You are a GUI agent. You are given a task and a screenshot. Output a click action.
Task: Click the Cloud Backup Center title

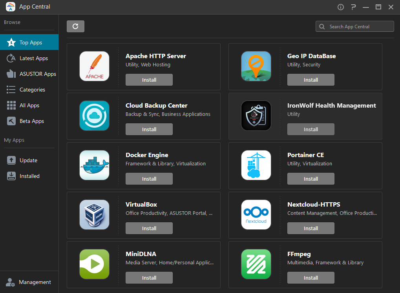click(156, 106)
